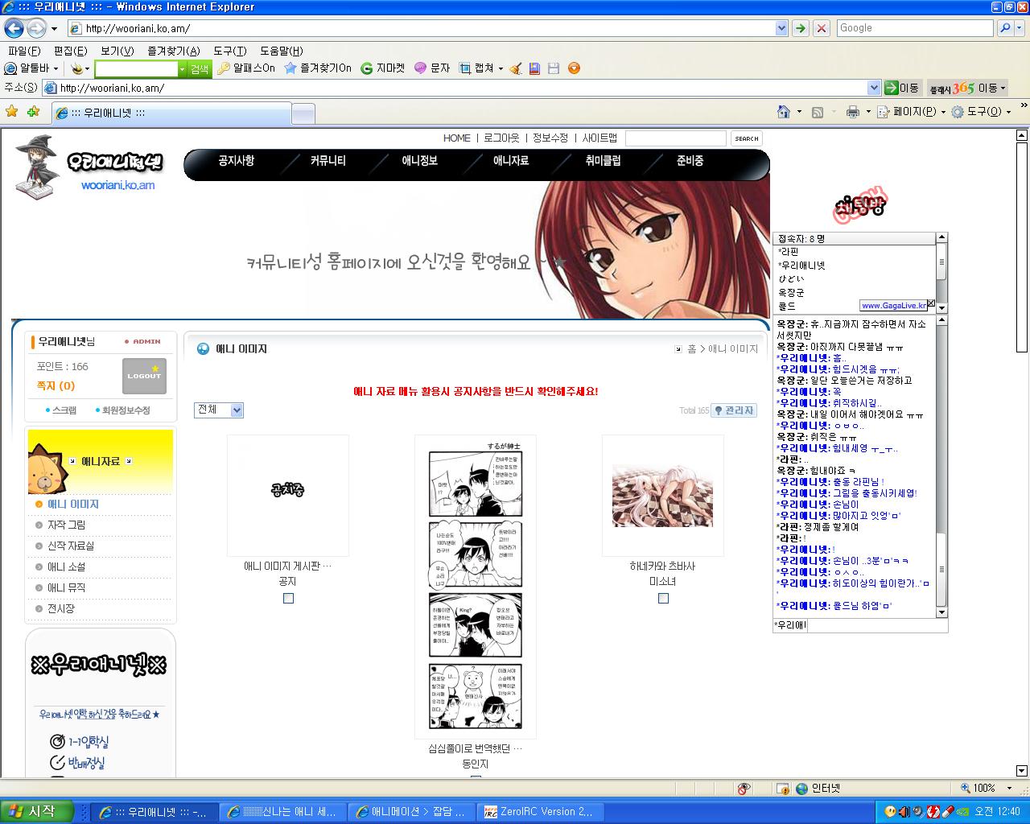Open the 즐겨찾기(A) menu

[x=174, y=51]
